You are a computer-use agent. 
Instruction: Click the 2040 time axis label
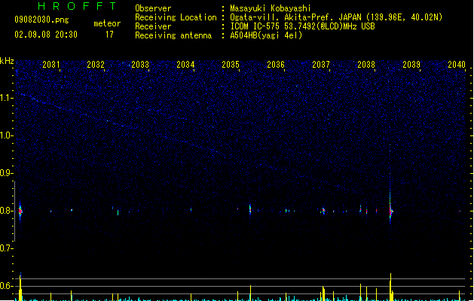pyautogui.click(x=457, y=65)
